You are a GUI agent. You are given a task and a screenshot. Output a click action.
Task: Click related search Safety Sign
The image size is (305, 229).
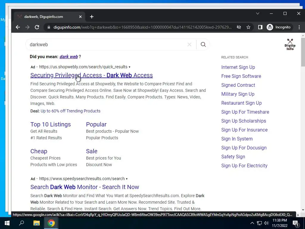(233, 157)
